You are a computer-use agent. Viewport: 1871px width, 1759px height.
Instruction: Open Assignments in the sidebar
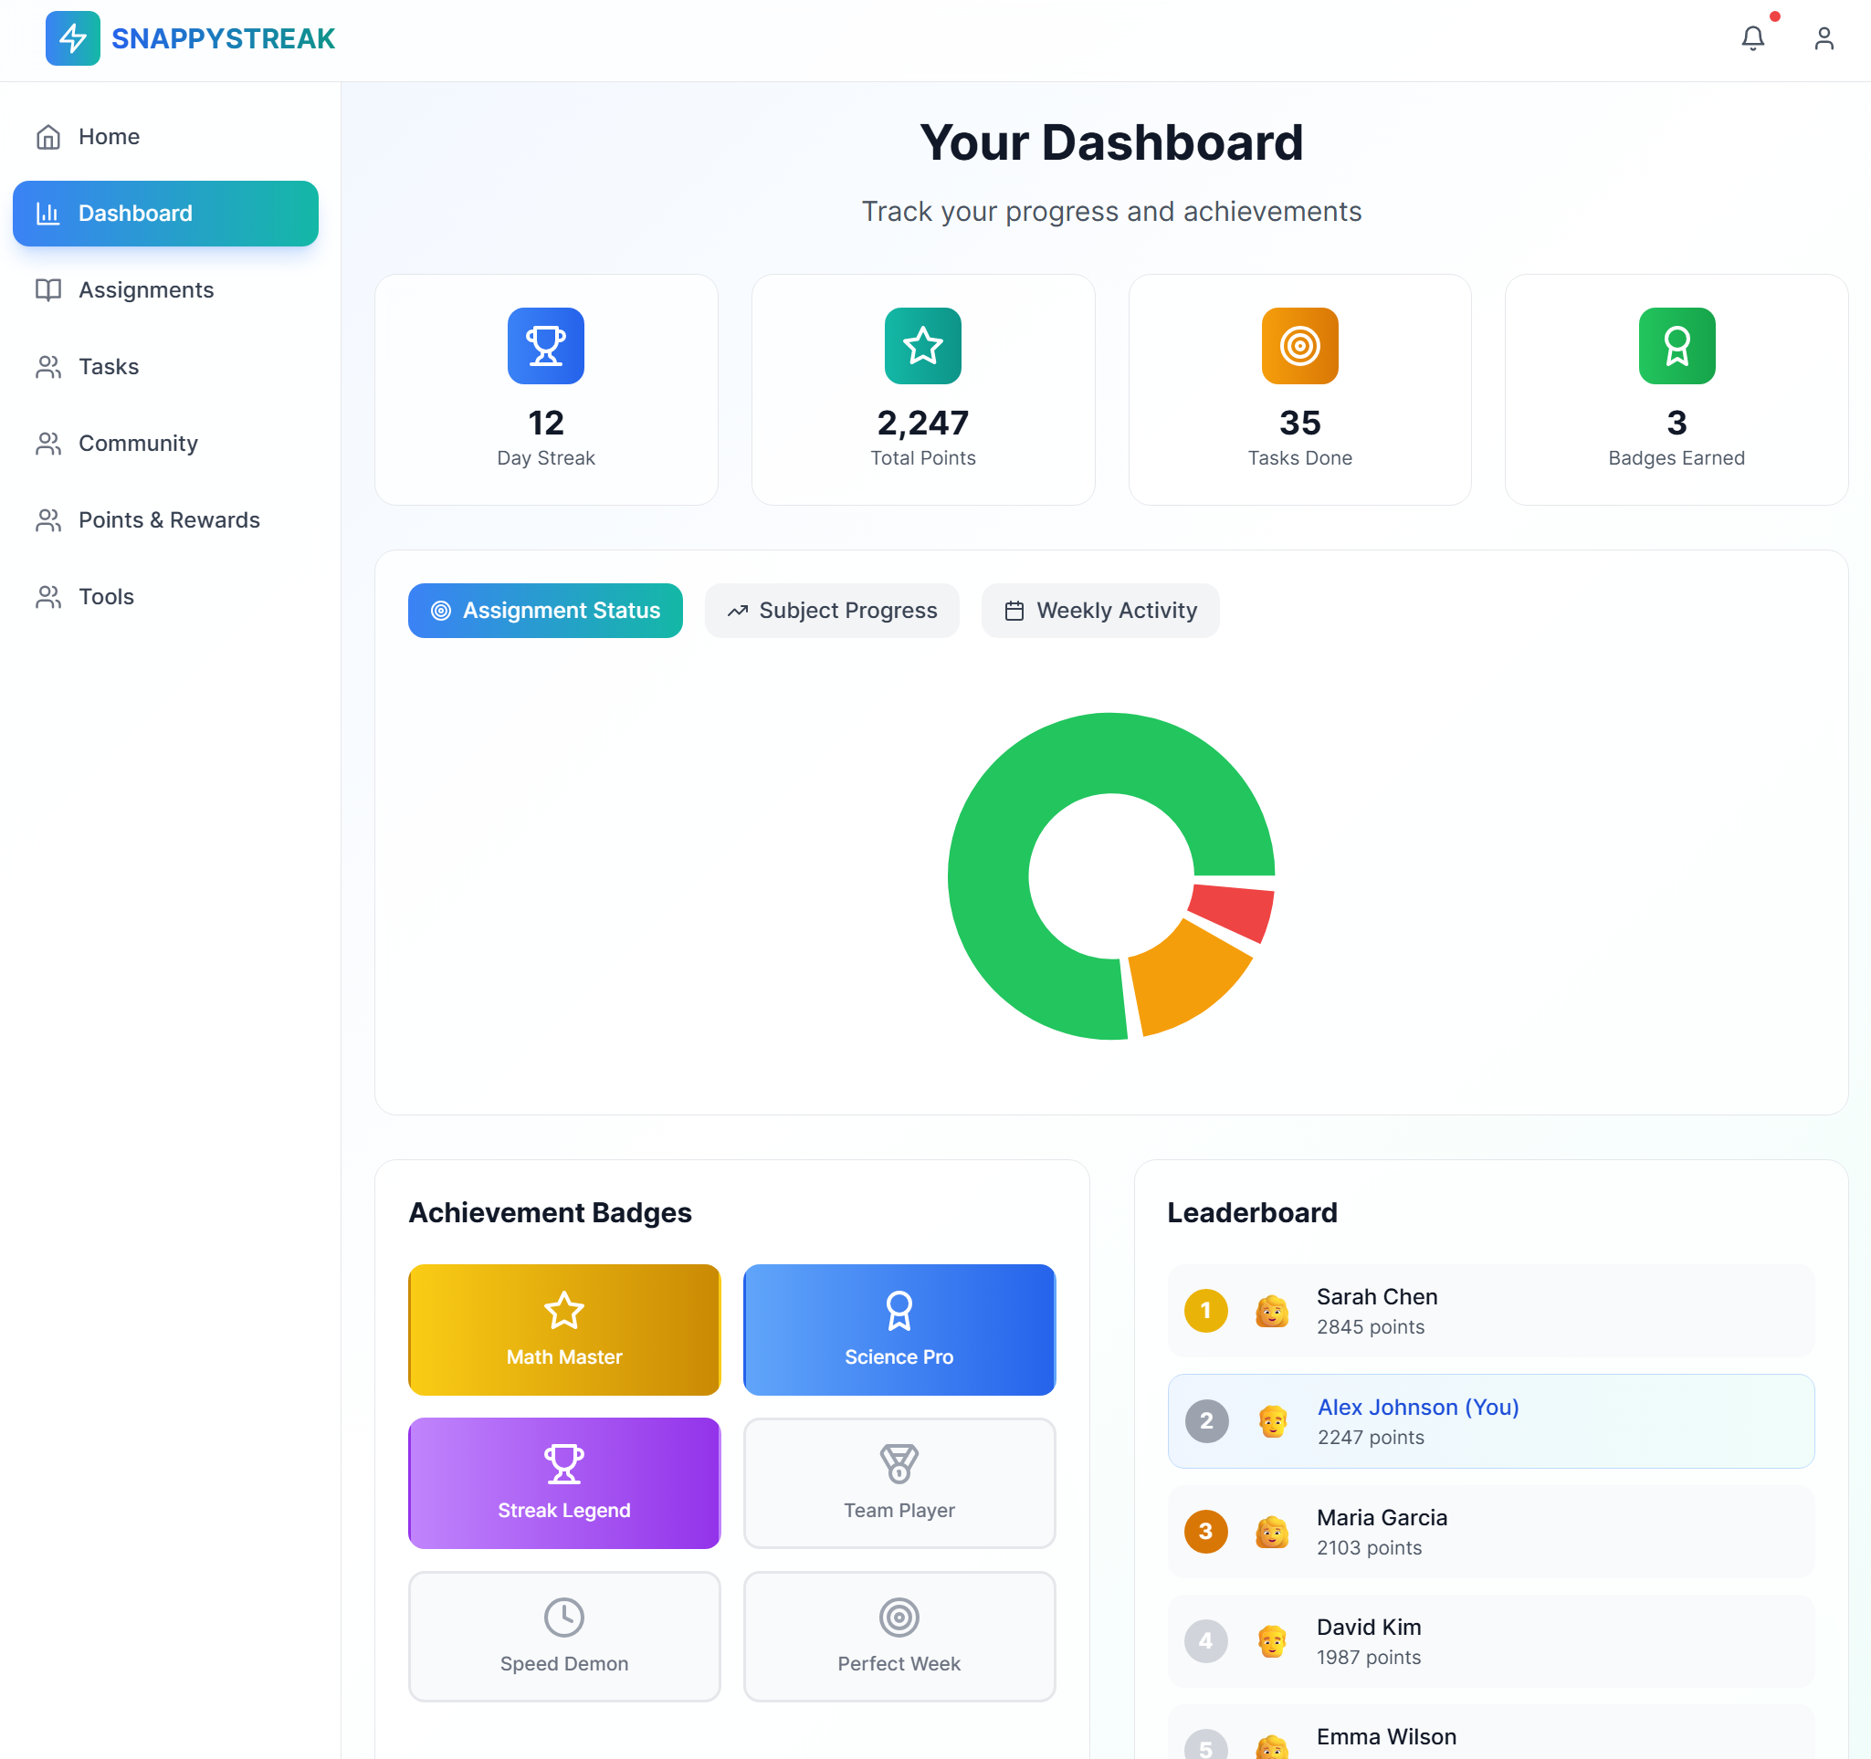click(146, 289)
